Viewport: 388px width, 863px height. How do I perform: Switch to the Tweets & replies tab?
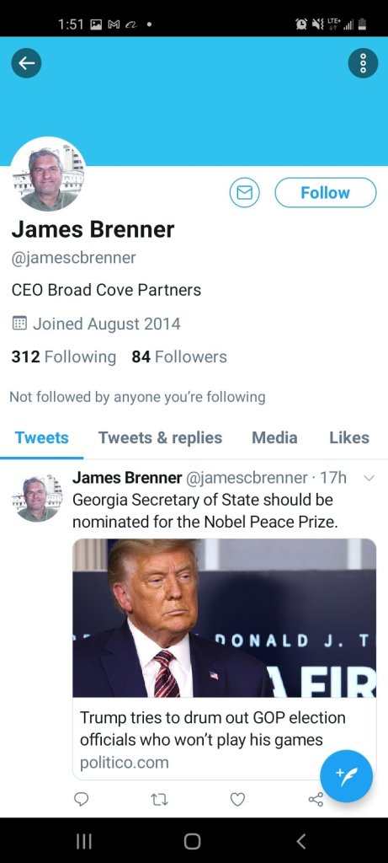160,437
